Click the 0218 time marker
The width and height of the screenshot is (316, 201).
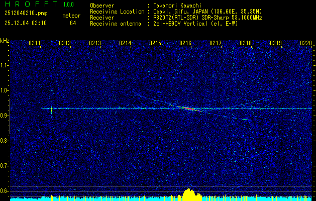click(x=246, y=43)
